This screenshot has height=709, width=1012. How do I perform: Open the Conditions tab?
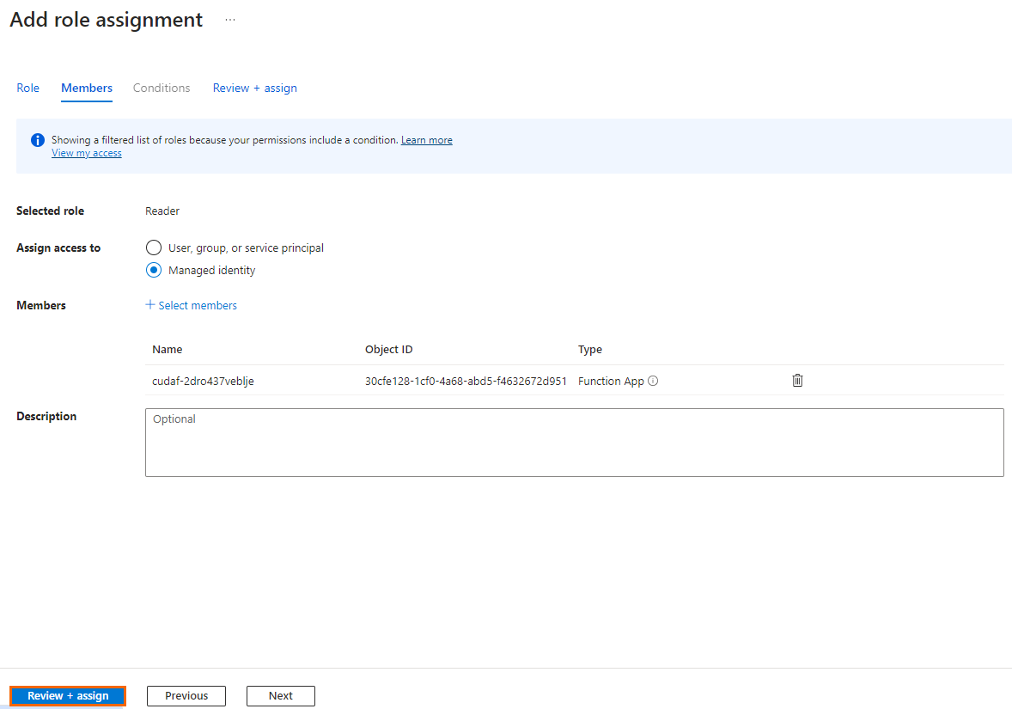(x=161, y=88)
